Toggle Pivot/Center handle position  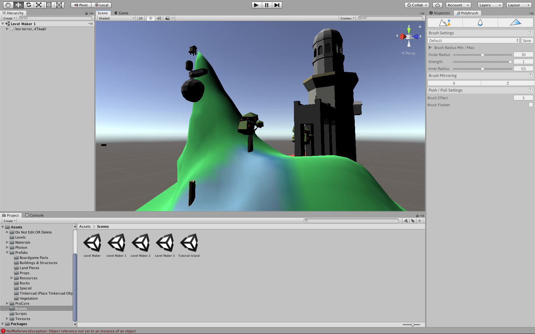point(81,5)
